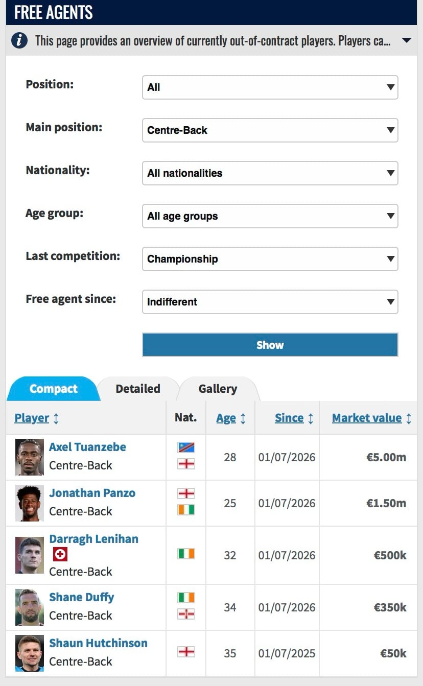Click Axel Tuanzebe's photo thumbnail
This screenshot has height=686, width=423.
(30, 457)
